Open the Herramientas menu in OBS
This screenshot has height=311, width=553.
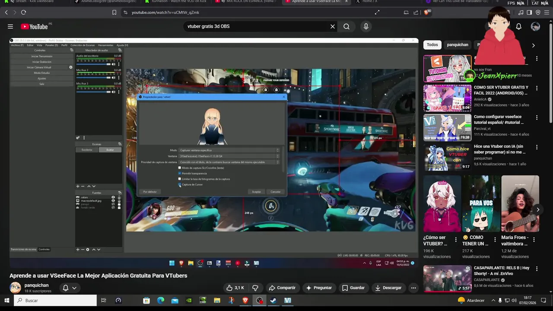[x=105, y=45]
